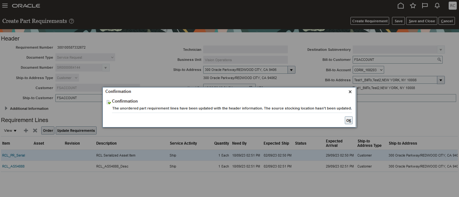Screen dimensions: 459x197
Task: Click Save and Close
Action: tap(422, 21)
